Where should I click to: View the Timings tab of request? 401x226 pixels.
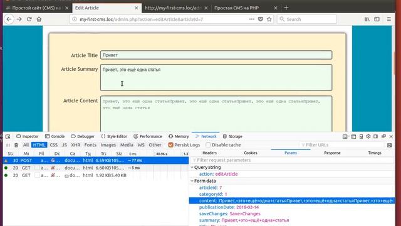tap(375, 153)
